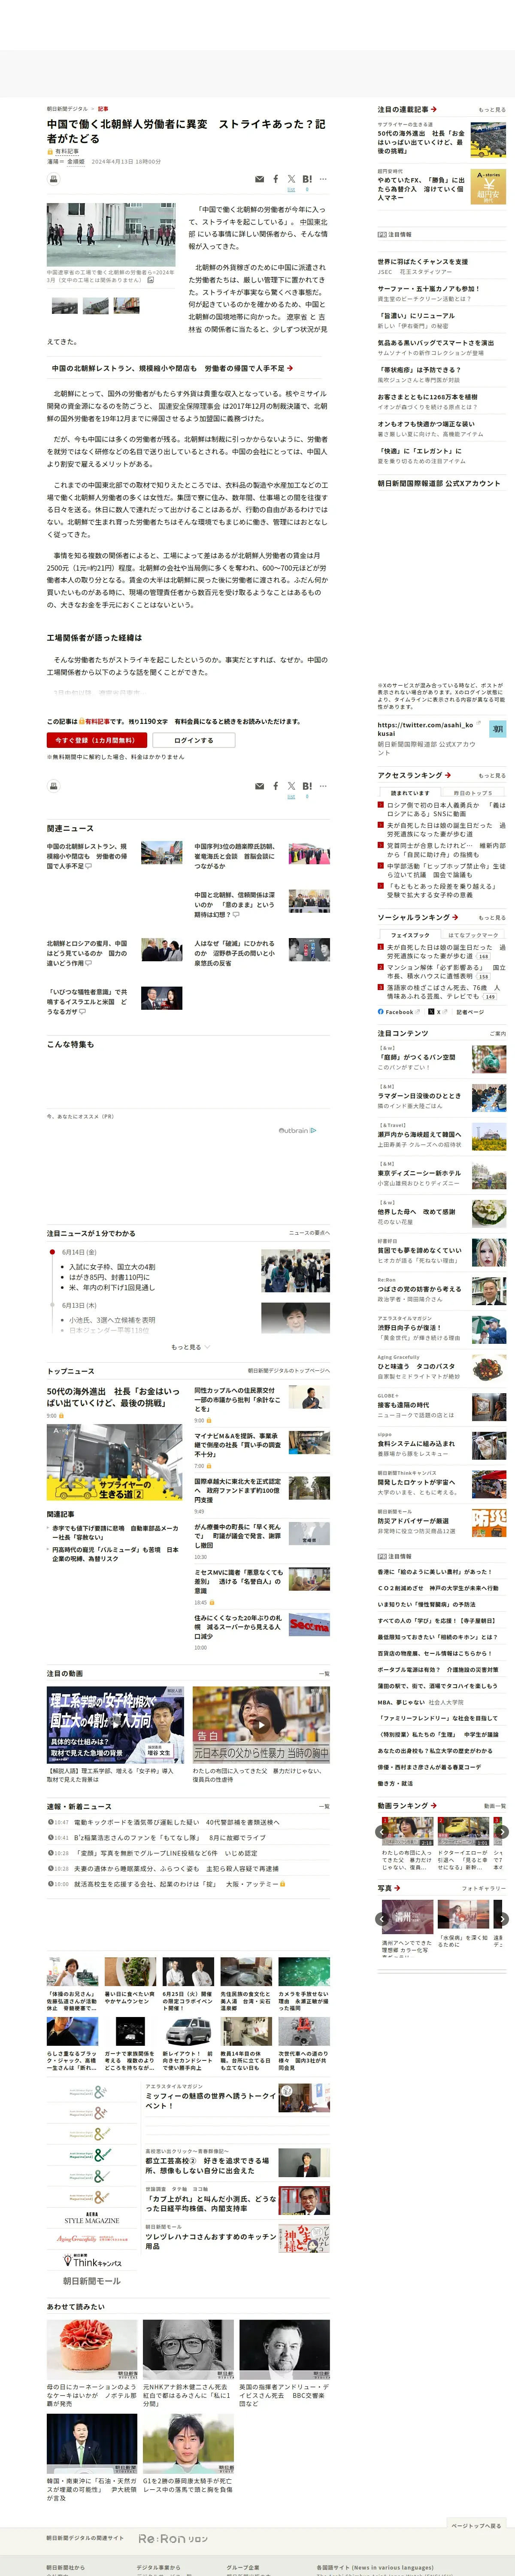Image resolution: width=515 pixels, height=2576 pixels.
Task: Open the bottom ellipsis more-share menu
Action: click(x=323, y=786)
